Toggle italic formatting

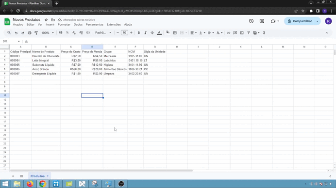(145, 33)
